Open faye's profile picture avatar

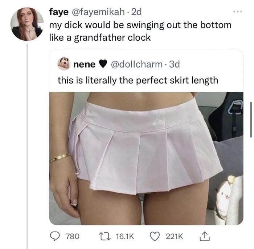pyautogui.click(x=27, y=24)
